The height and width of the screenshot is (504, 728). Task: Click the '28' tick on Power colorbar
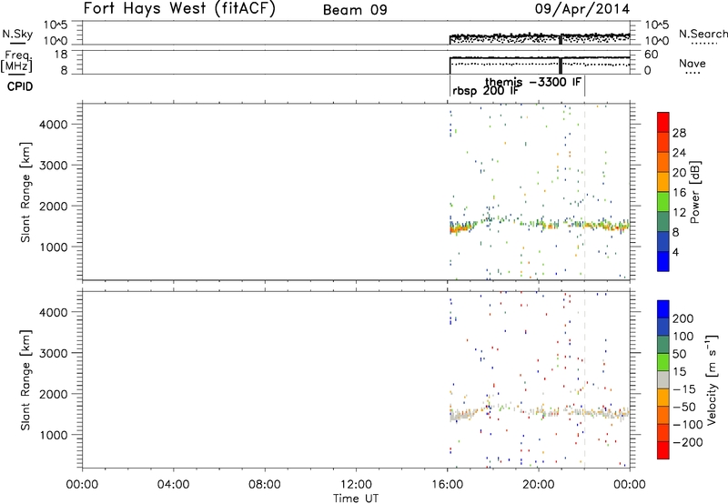coord(679,133)
